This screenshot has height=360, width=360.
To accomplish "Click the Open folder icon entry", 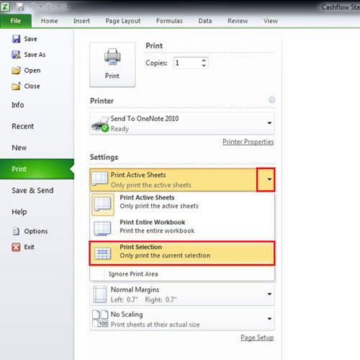I will pos(26,71).
